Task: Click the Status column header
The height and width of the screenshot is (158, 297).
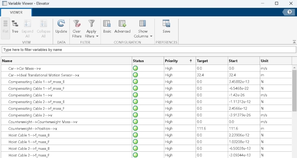Action: click(x=147, y=61)
